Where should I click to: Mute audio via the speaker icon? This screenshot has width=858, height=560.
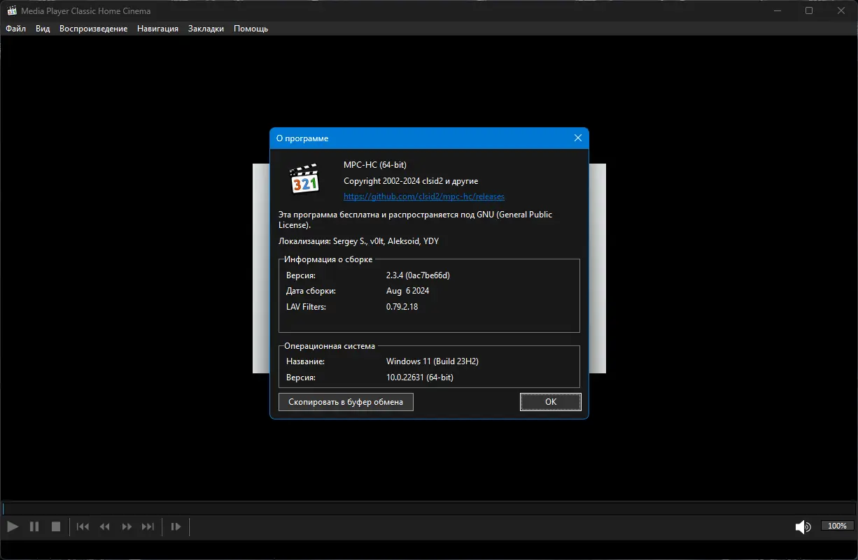coord(803,526)
